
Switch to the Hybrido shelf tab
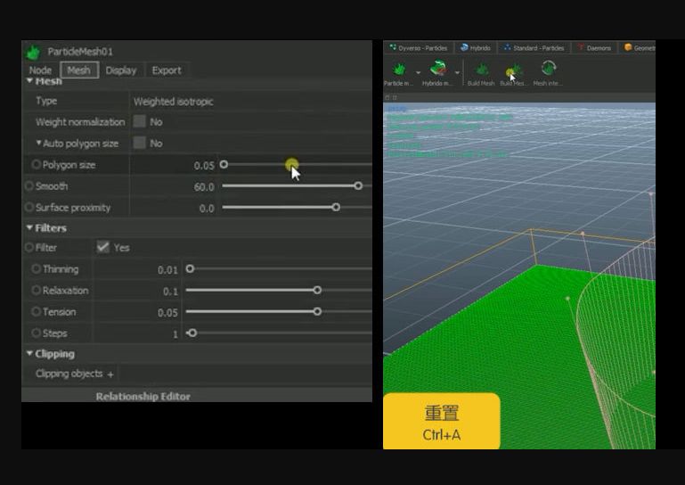(x=476, y=47)
